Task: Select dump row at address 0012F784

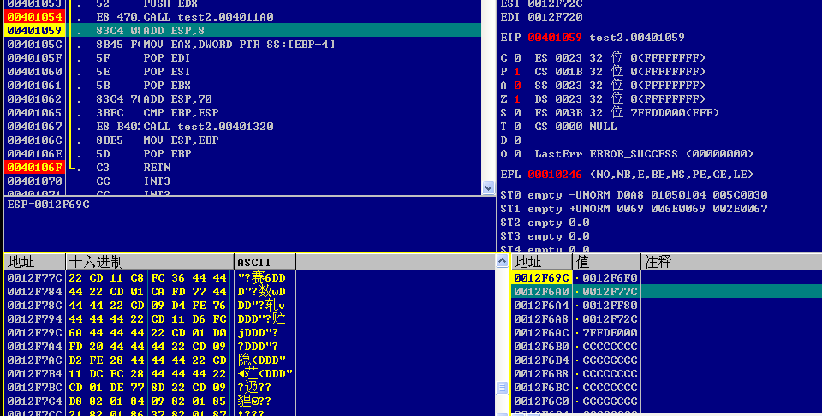Action: coord(151,291)
